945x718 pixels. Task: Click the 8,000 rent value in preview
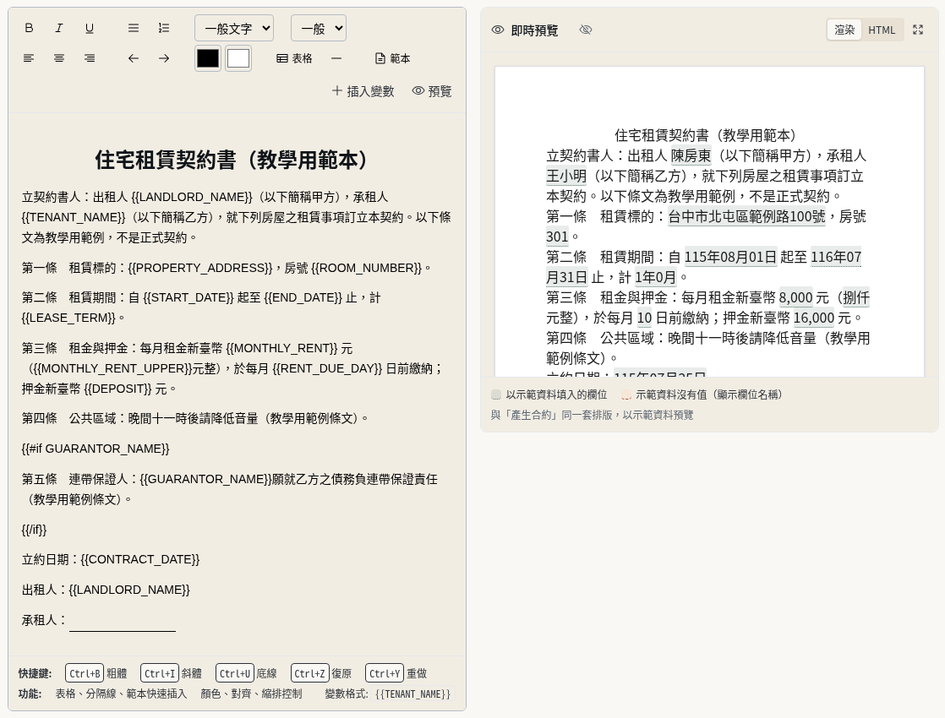(795, 297)
